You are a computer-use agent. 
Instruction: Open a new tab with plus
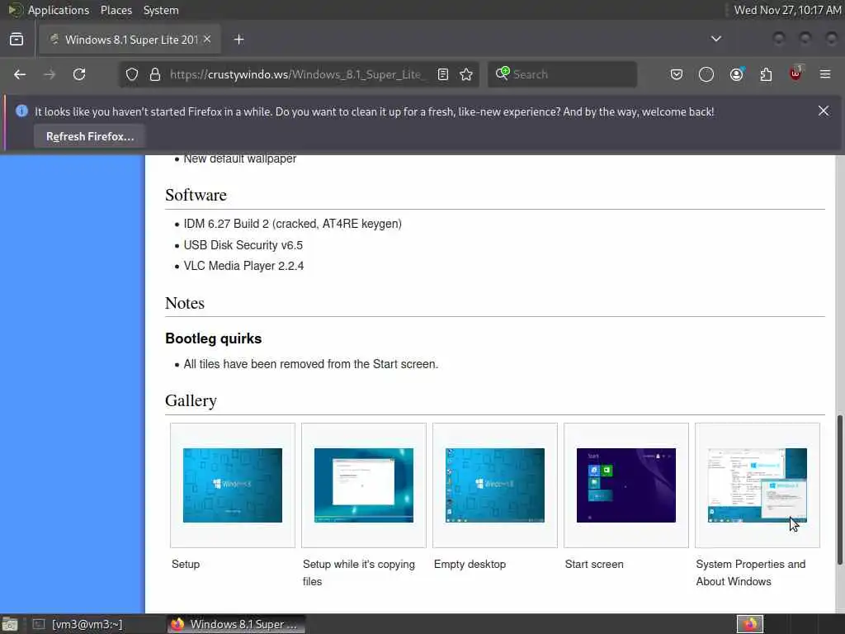pos(239,40)
